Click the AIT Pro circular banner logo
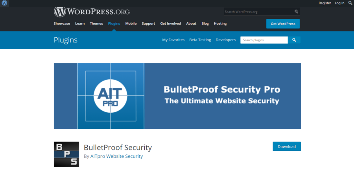 (x=111, y=96)
